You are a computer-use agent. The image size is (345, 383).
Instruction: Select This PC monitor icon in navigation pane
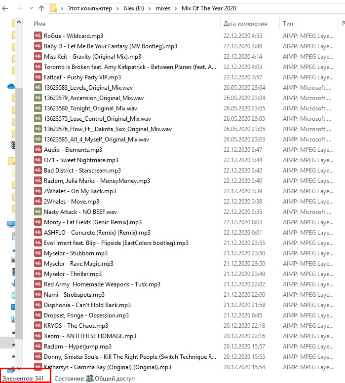pos(11,224)
